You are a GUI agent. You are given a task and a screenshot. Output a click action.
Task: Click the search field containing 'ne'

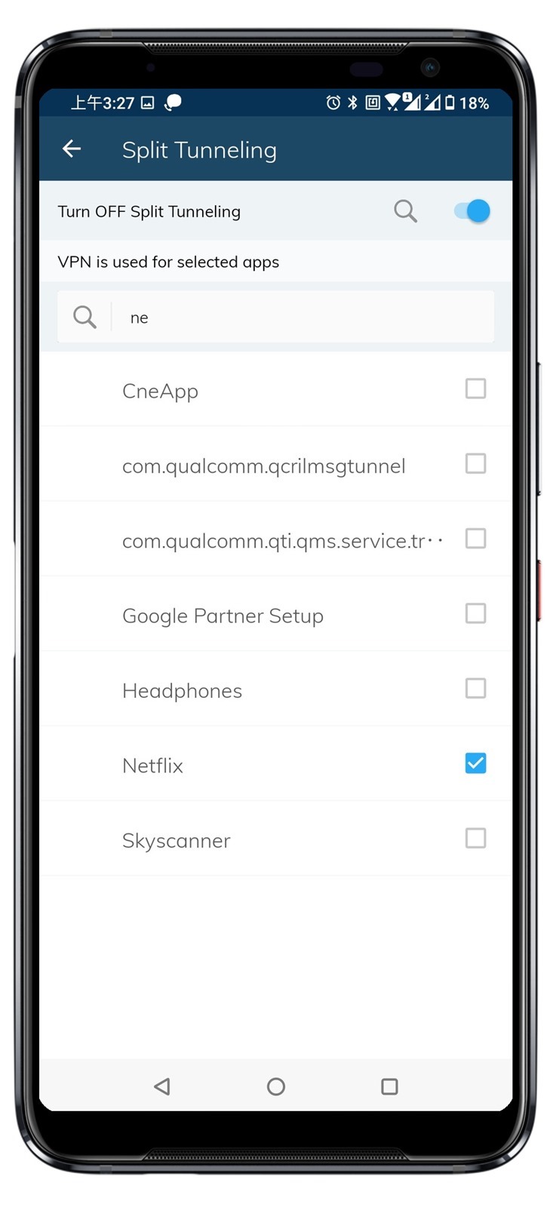pyautogui.click(x=276, y=317)
